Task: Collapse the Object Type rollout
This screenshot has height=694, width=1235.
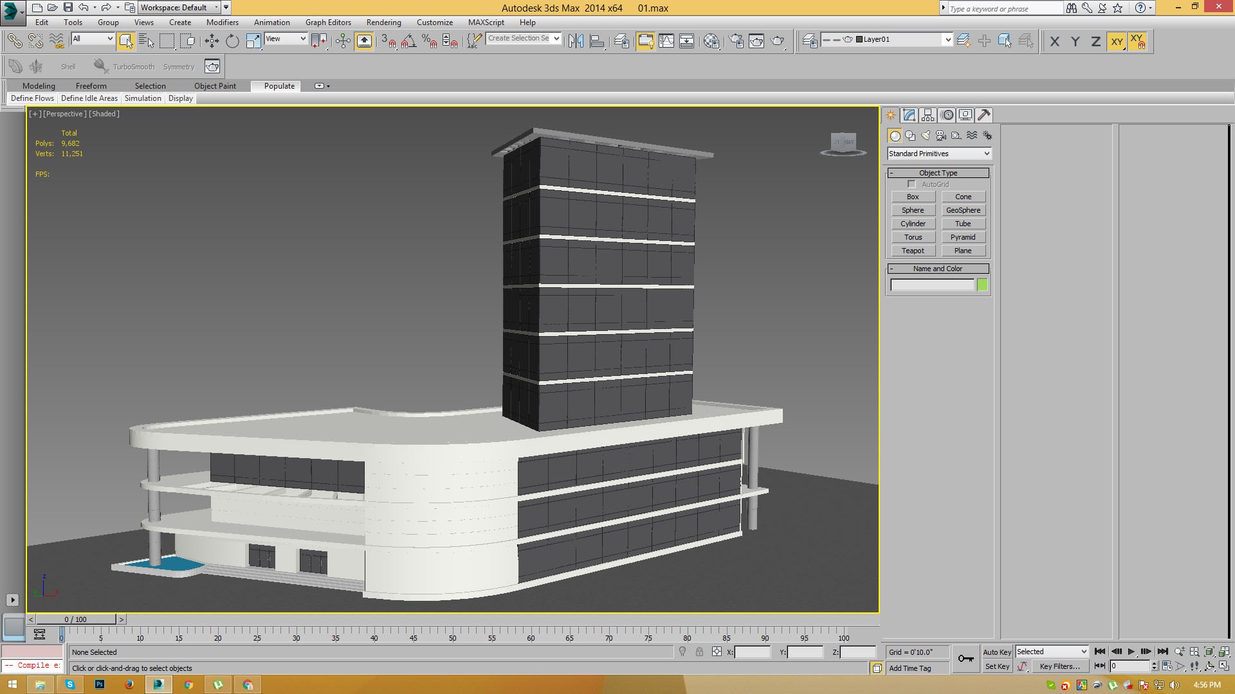Action: click(x=938, y=173)
